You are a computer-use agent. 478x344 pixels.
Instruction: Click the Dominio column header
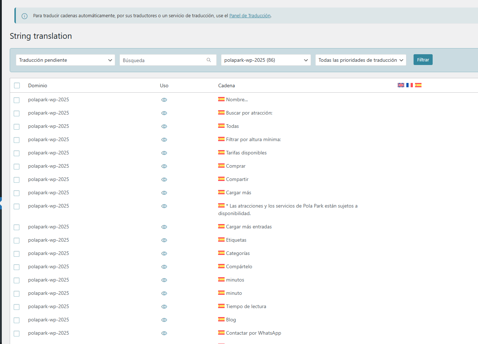[x=38, y=85]
